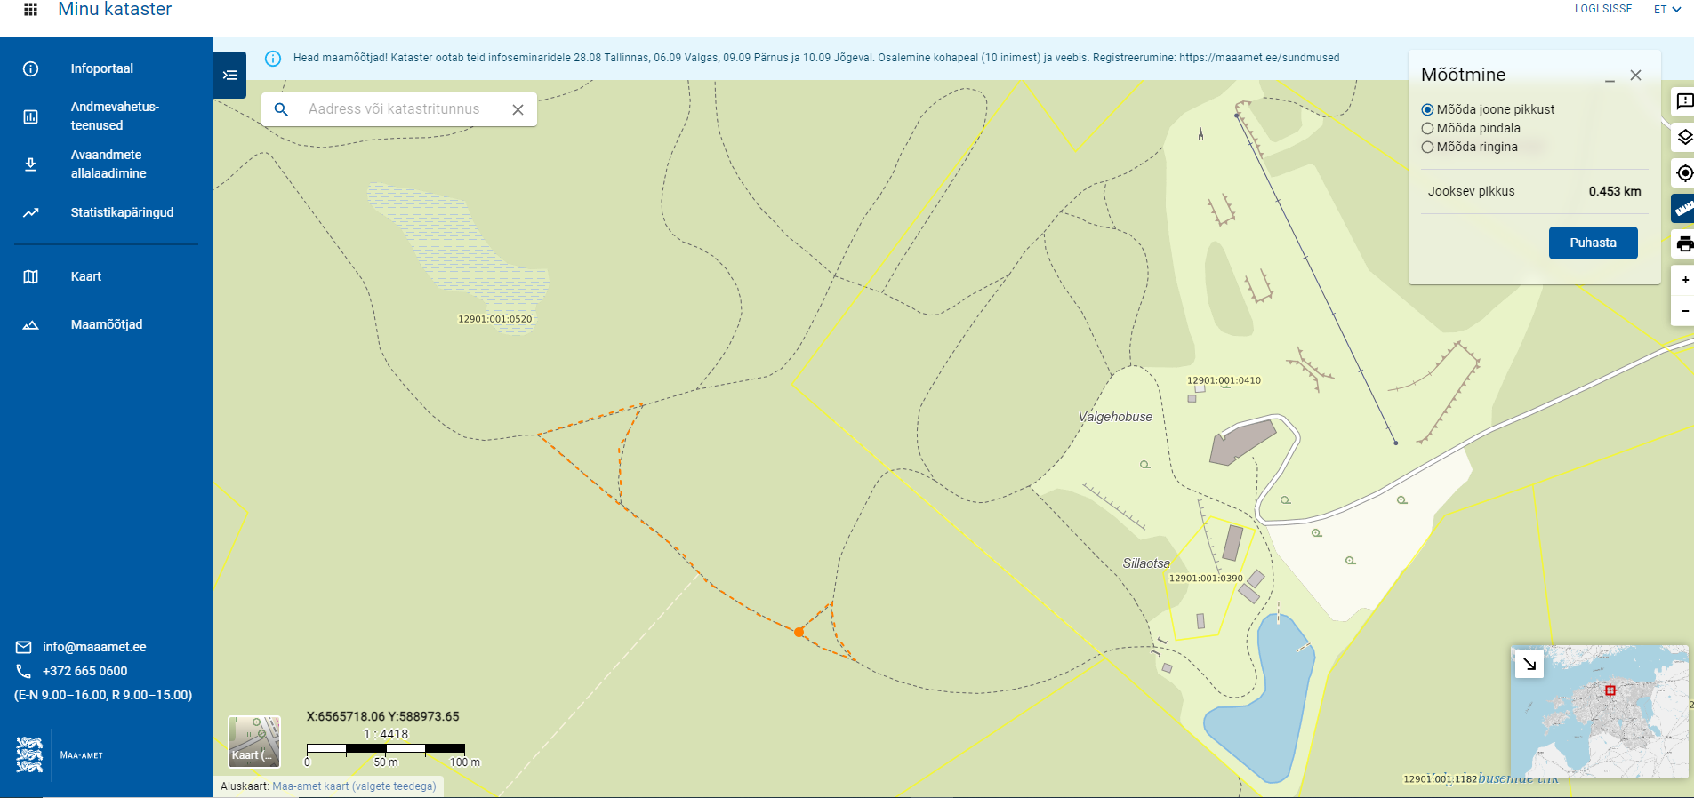The height and width of the screenshot is (798, 1694).
Task: Toggle the ruler measurement tool
Action: [1683, 208]
